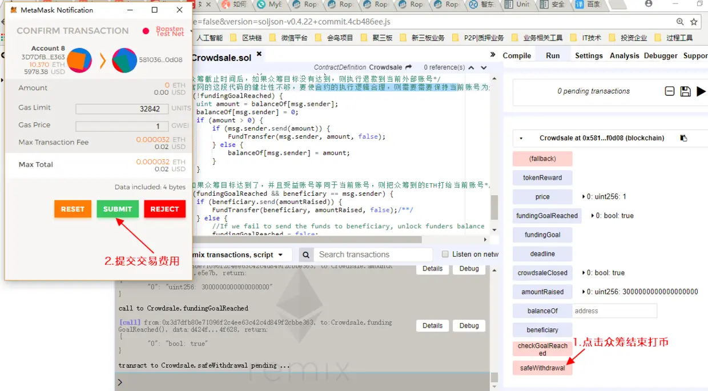Call the safeWithdrawal function
This screenshot has height=391, width=708.
542,368
